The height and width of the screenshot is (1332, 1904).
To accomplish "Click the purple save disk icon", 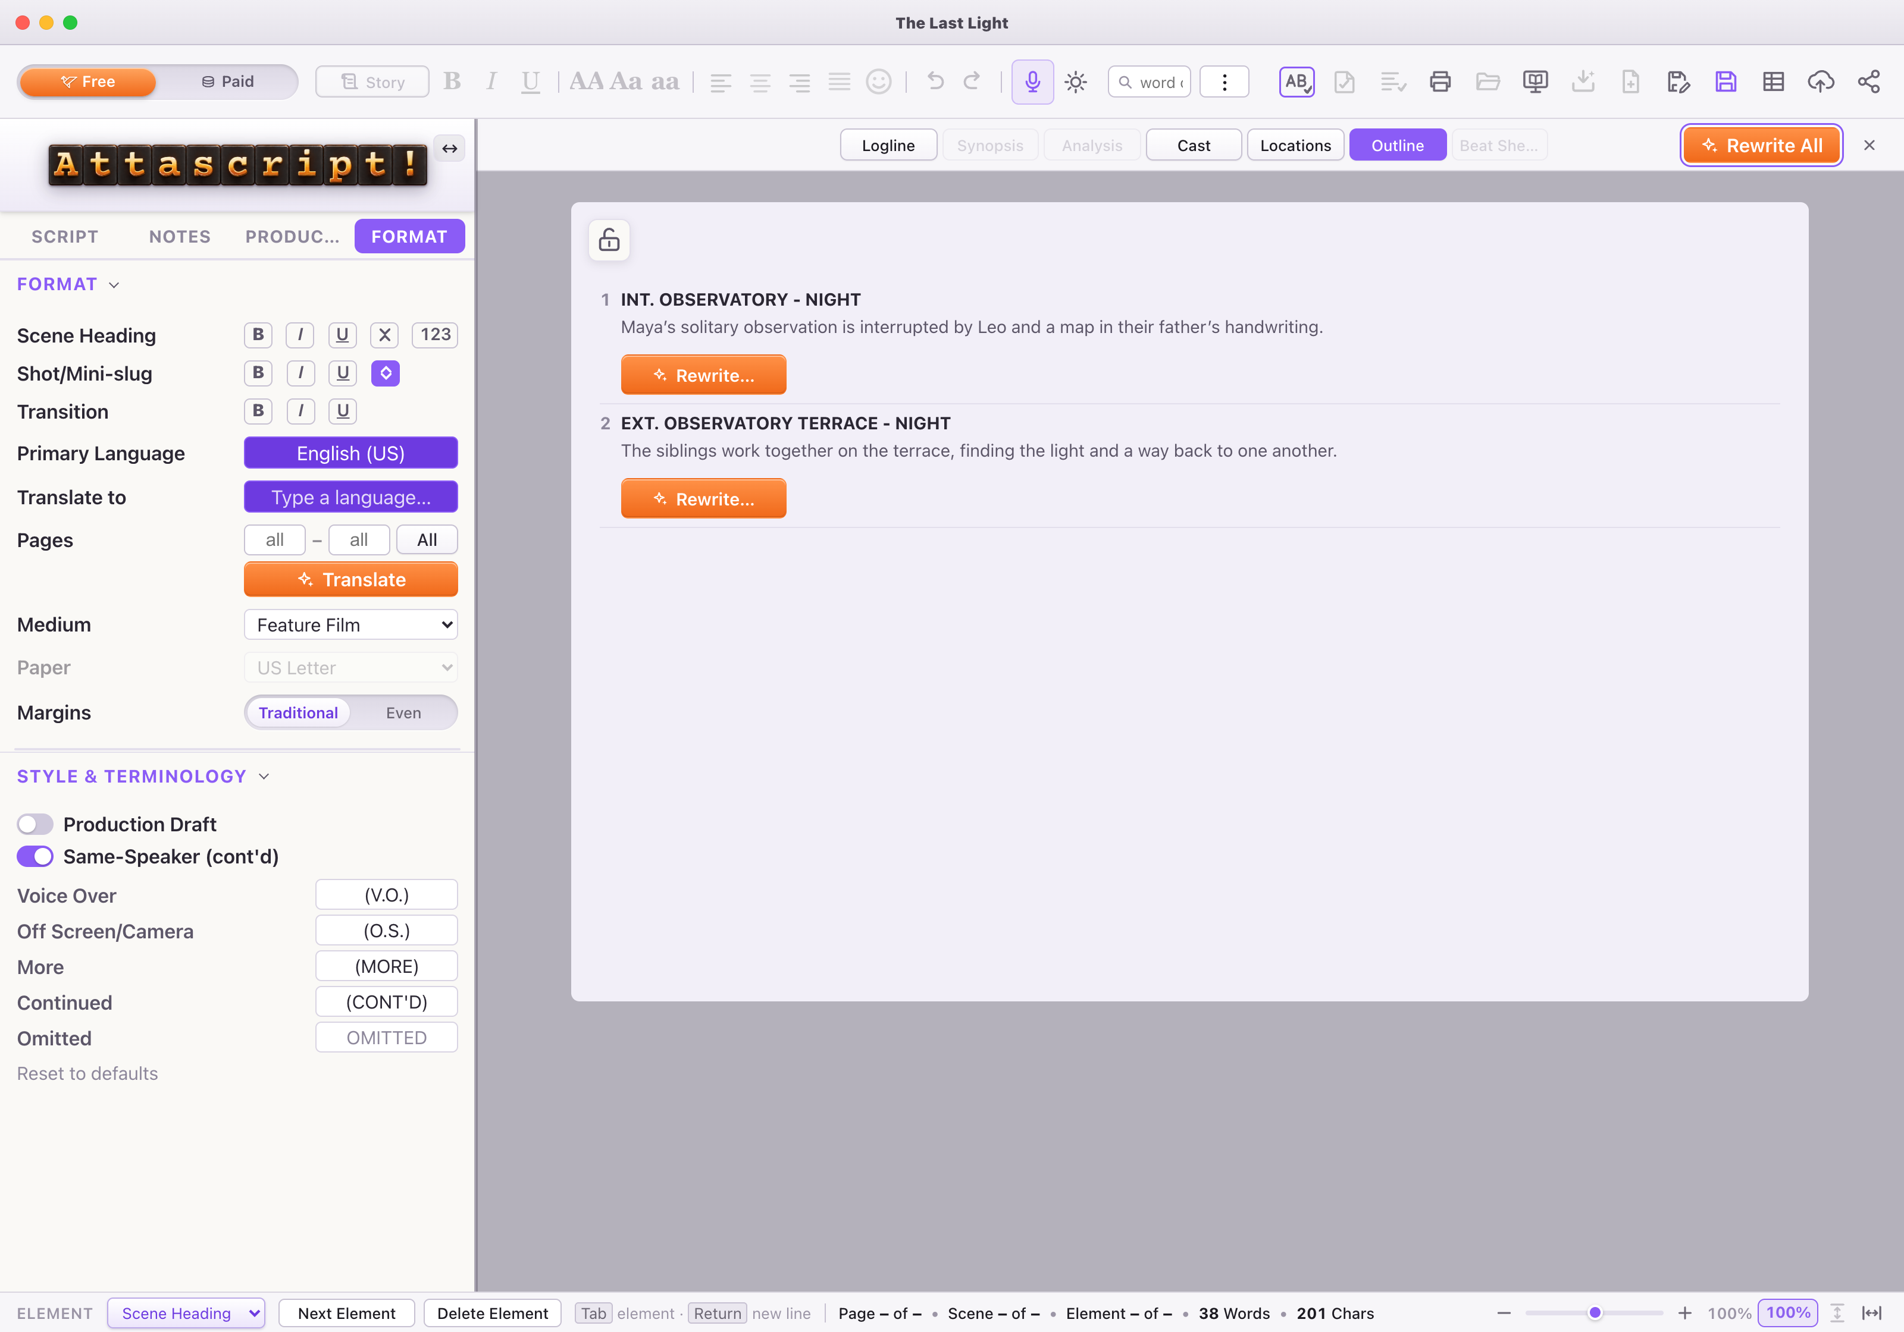I will pyautogui.click(x=1725, y=81).
